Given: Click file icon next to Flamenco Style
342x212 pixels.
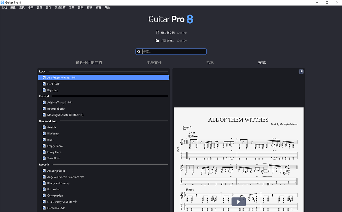Looking at the screenshot, I should pos(44,208).
